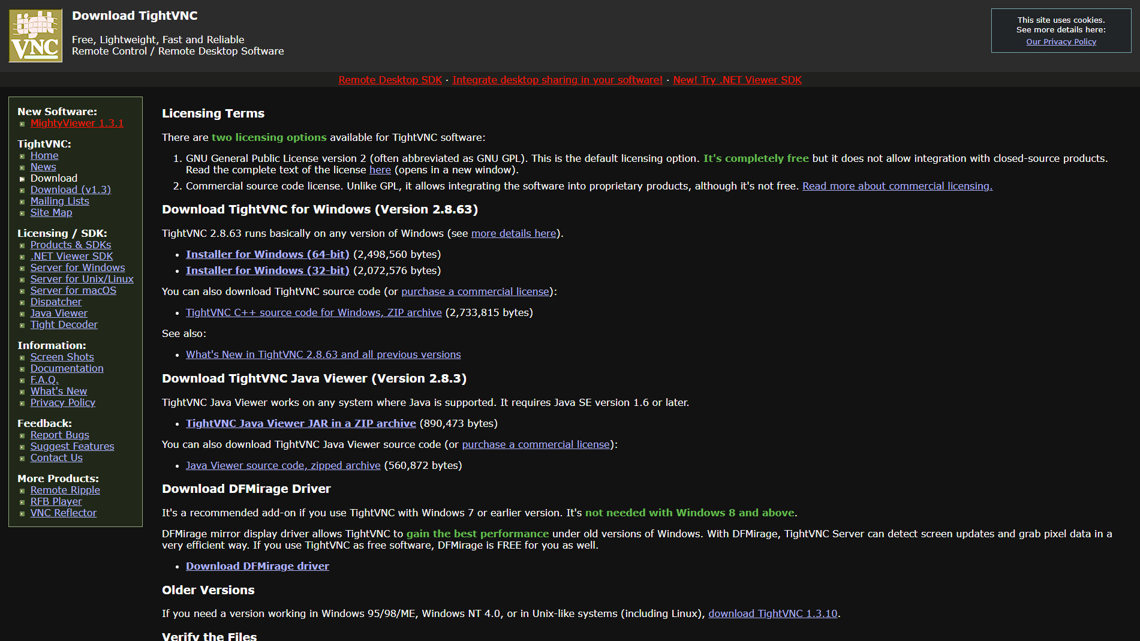Viewport: 1140px width, 641px height.
Task: Open What's New in the sidebar
Action: (x=59, y=391)
